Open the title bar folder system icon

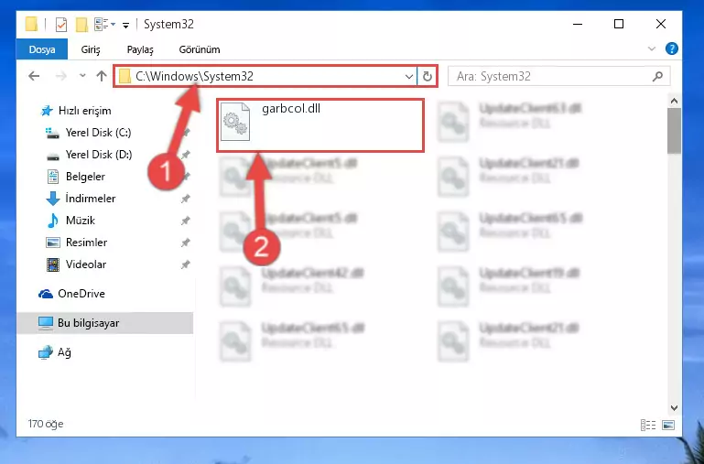pos(31,24)
